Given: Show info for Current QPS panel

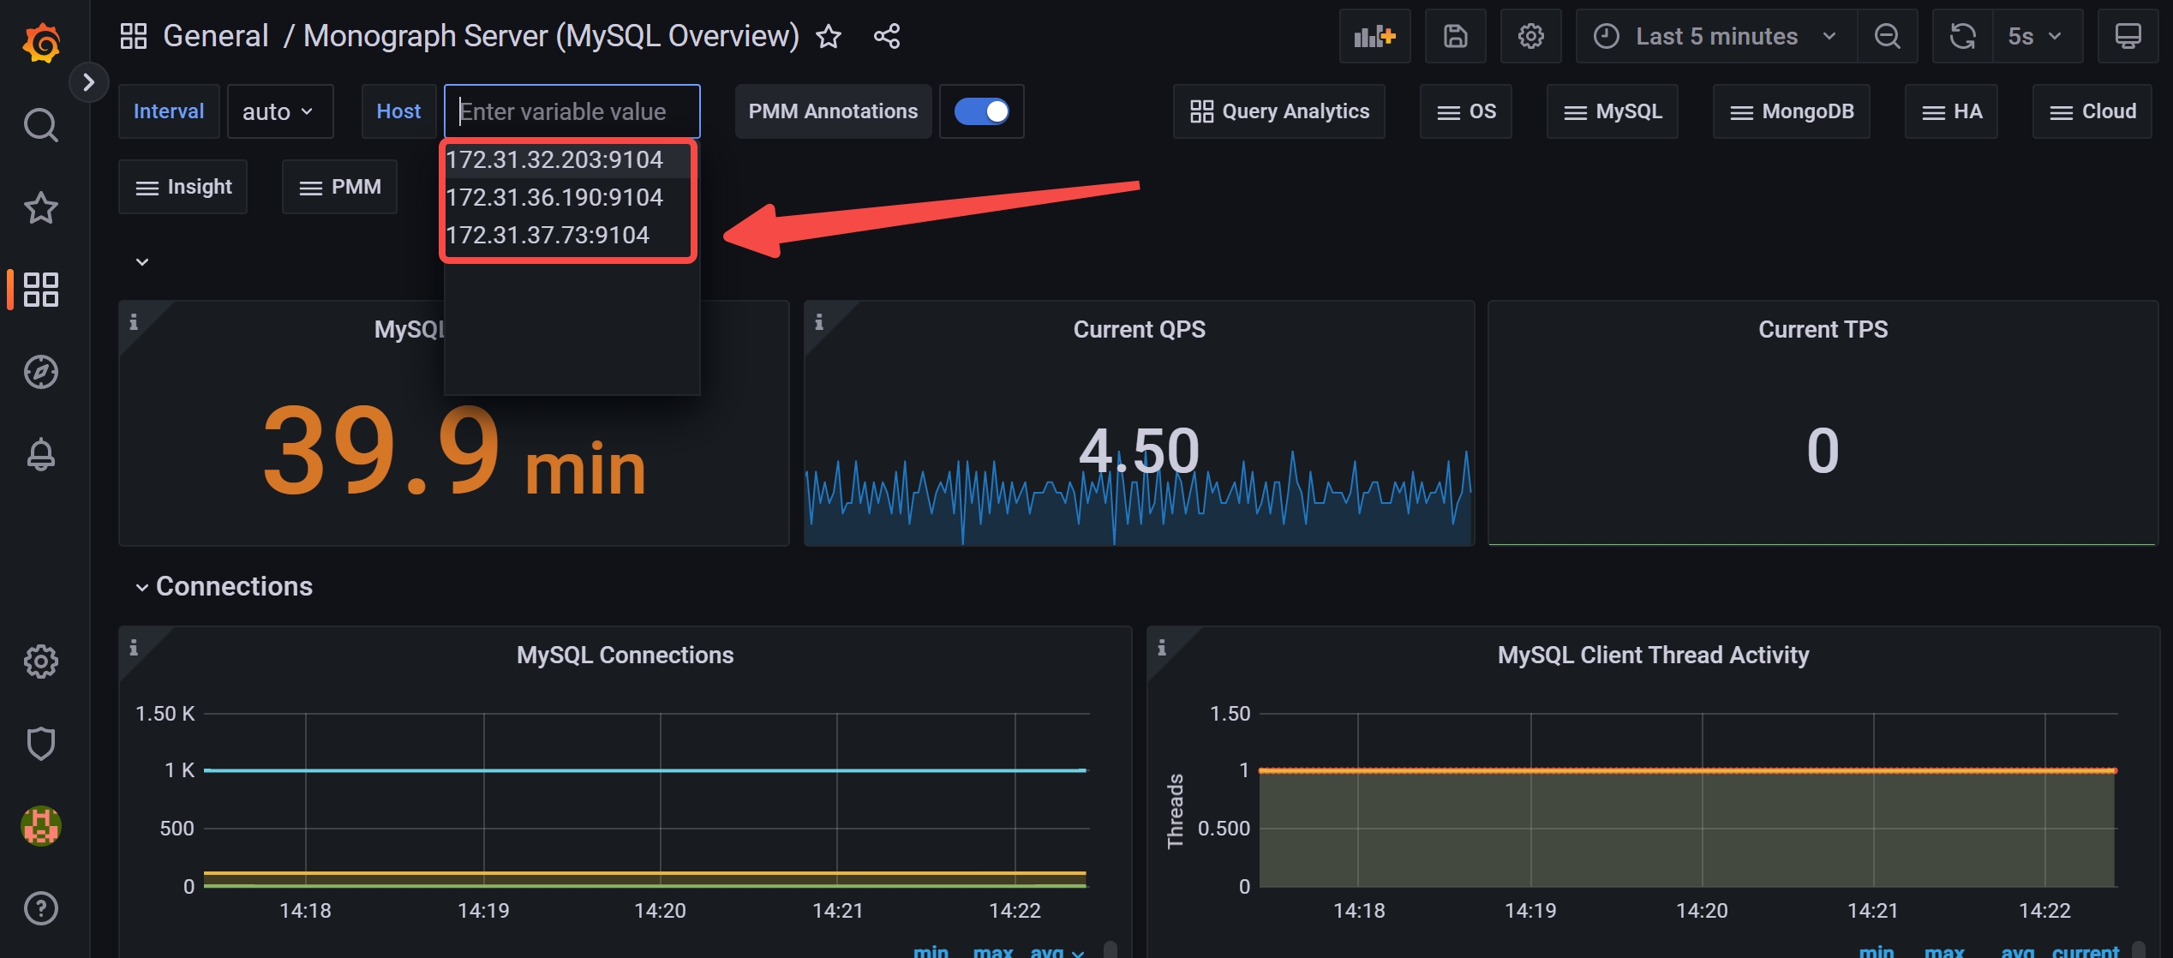Looking at the screenshot, I should tap(819, 322).
